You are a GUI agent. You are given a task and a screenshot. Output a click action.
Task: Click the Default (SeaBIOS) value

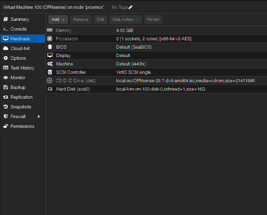point(134,47)
